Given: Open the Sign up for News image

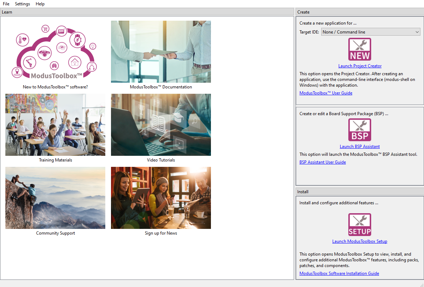Looking at the screenshot, I should pos(161,198).
